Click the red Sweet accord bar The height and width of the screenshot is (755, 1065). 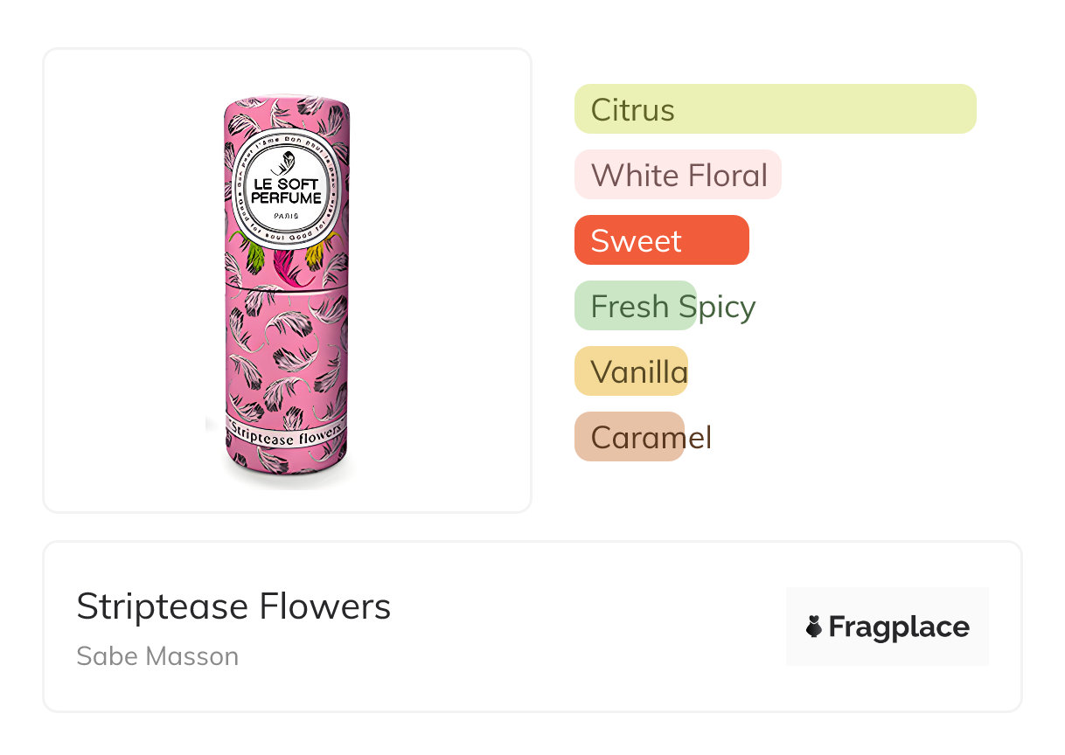(661, 240)
